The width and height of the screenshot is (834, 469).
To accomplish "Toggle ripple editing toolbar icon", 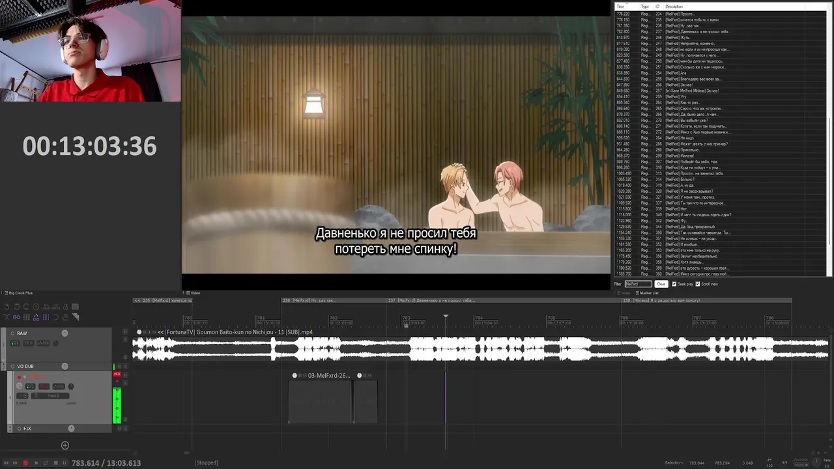I will pyautogui.click(x=27, y=317).
